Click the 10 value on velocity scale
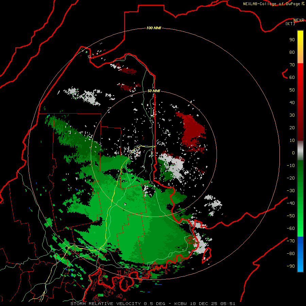Image resolution: width=306 pixels, height=306 pixels. click(x=292, y=140)
